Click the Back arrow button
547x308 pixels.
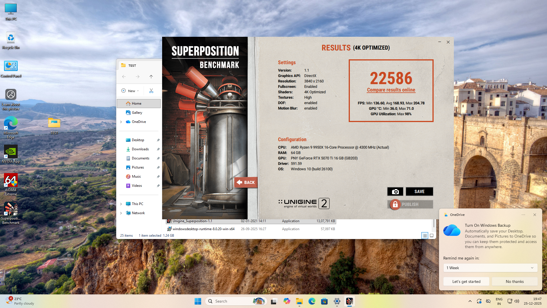click(x=246, y=183)
